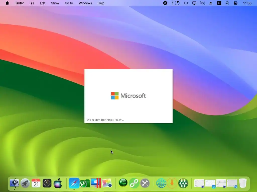257x192 pixels.
Task: Click the dark green globe dock icon
Action: (123, 183)
